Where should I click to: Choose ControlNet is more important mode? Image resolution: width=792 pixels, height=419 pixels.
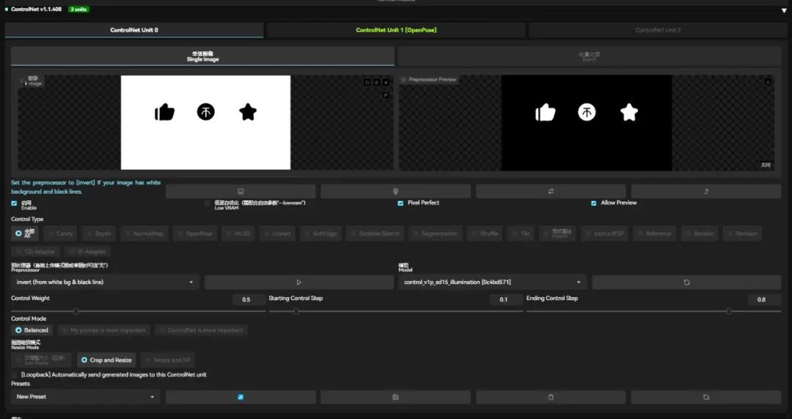point(202,330)
